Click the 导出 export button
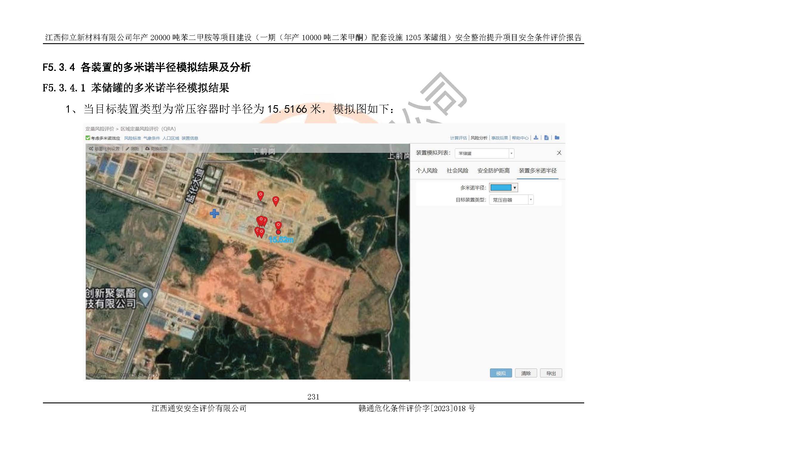 tap(551, 373)
